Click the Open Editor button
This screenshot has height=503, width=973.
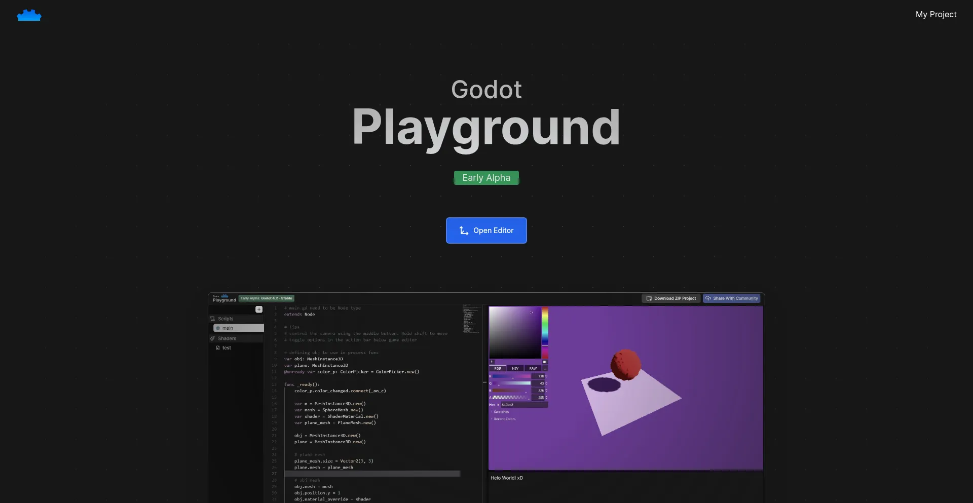486,230
